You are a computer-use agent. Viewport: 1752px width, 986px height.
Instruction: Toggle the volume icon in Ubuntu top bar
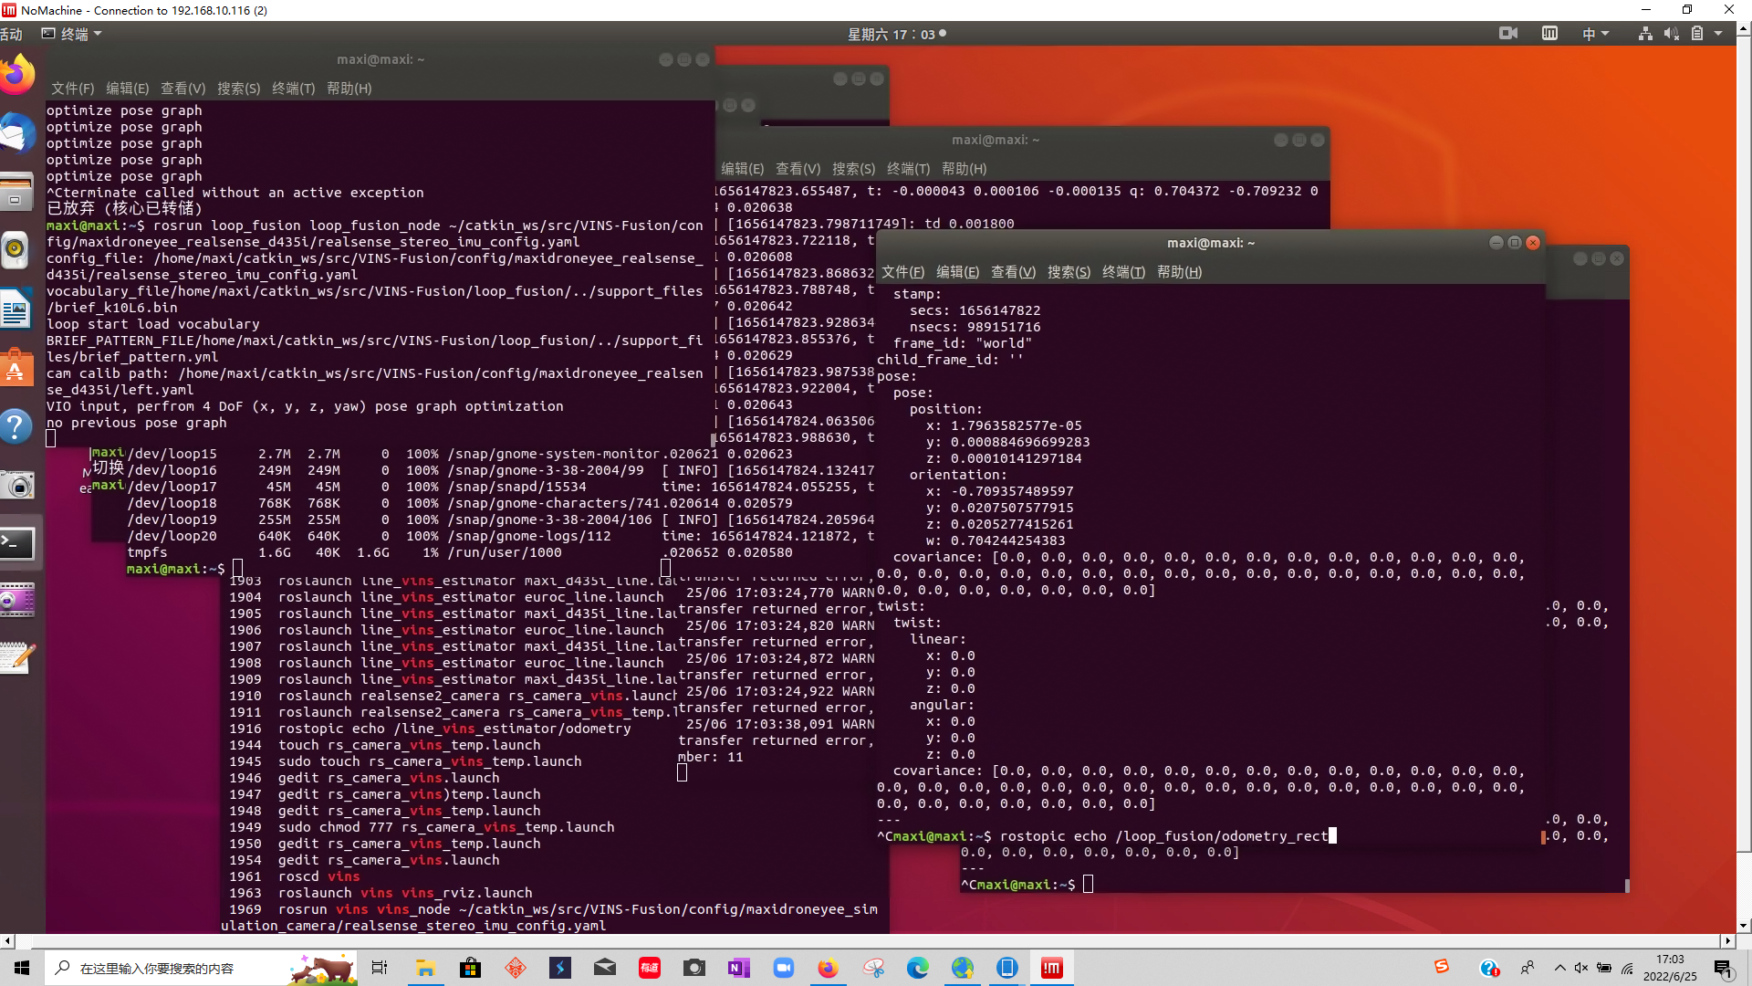(1671, 34)
